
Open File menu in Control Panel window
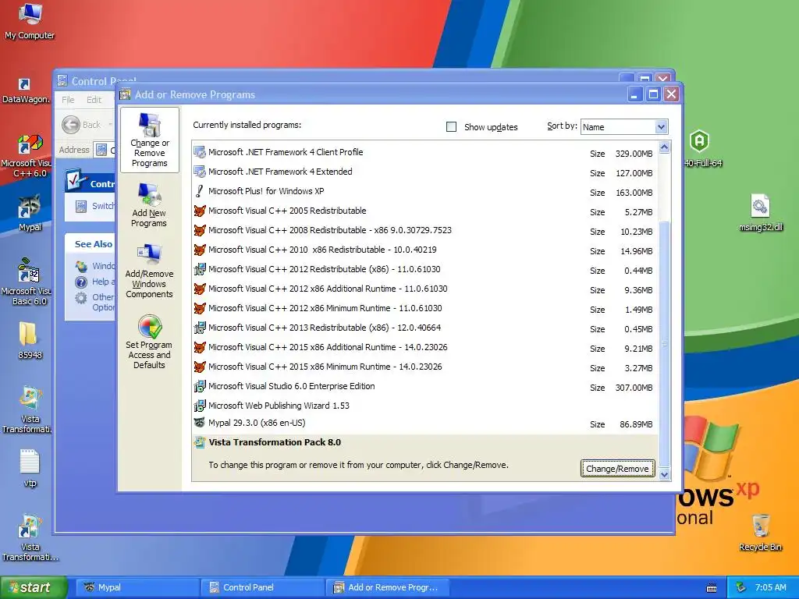coord(69,100)
